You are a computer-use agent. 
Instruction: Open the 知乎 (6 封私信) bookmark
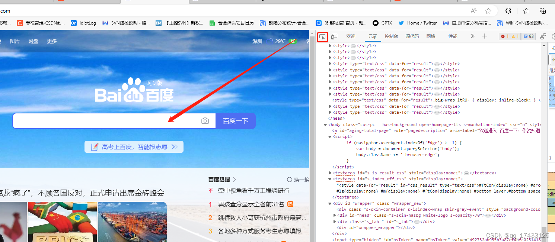coord(341,23)
